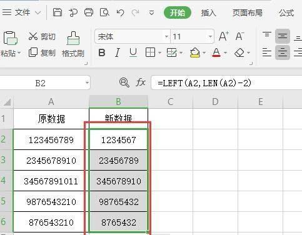Toggle underline formatting

click(133, 52)
